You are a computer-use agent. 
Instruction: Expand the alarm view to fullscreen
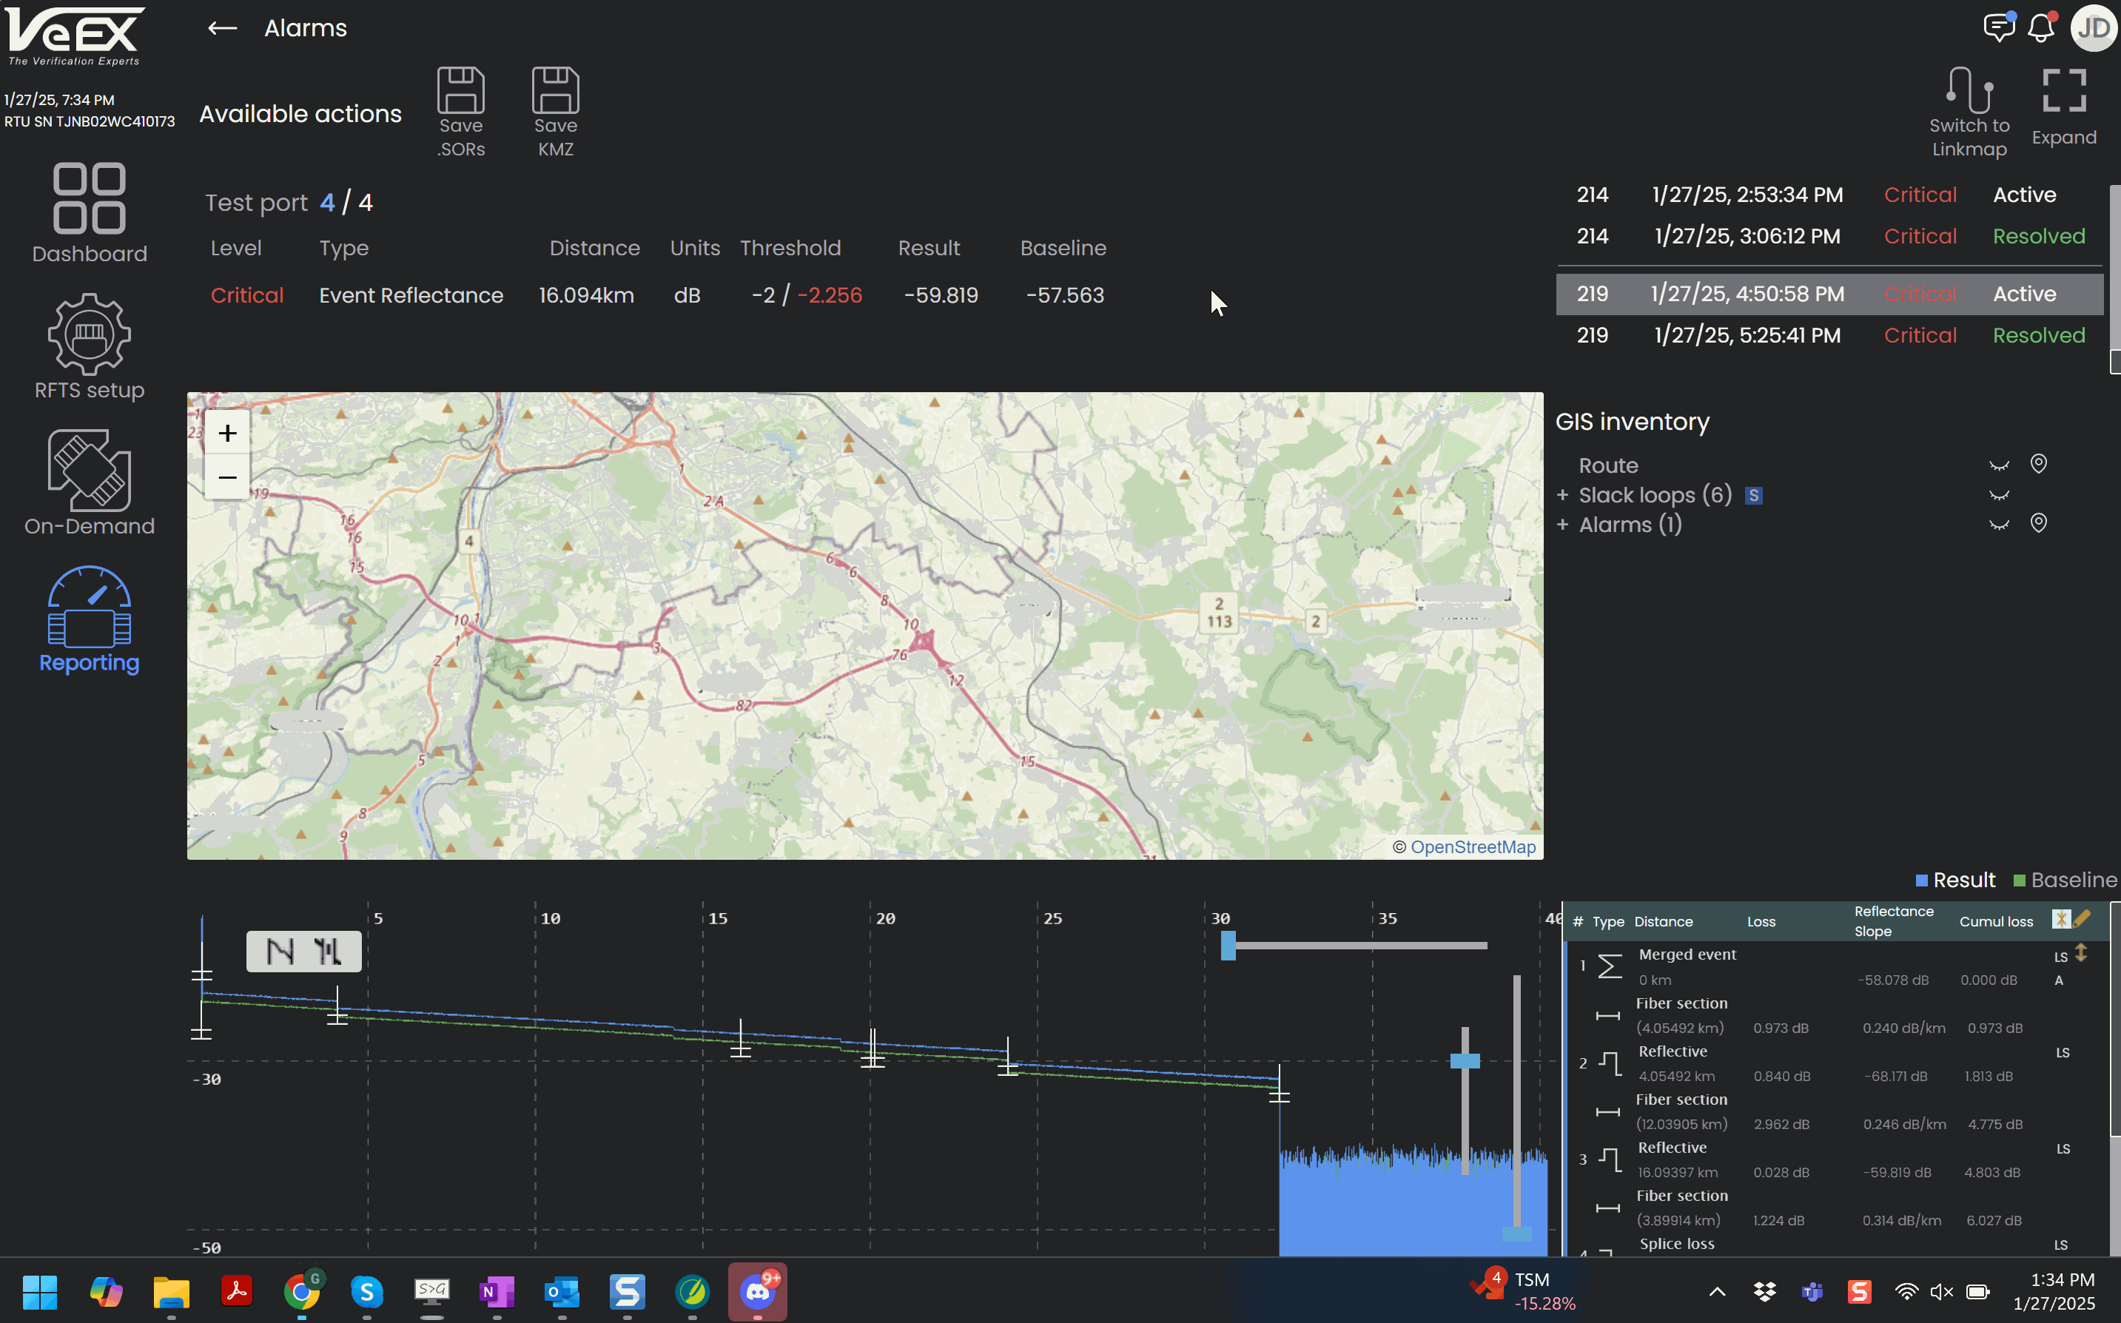(x=2064, y=91)
